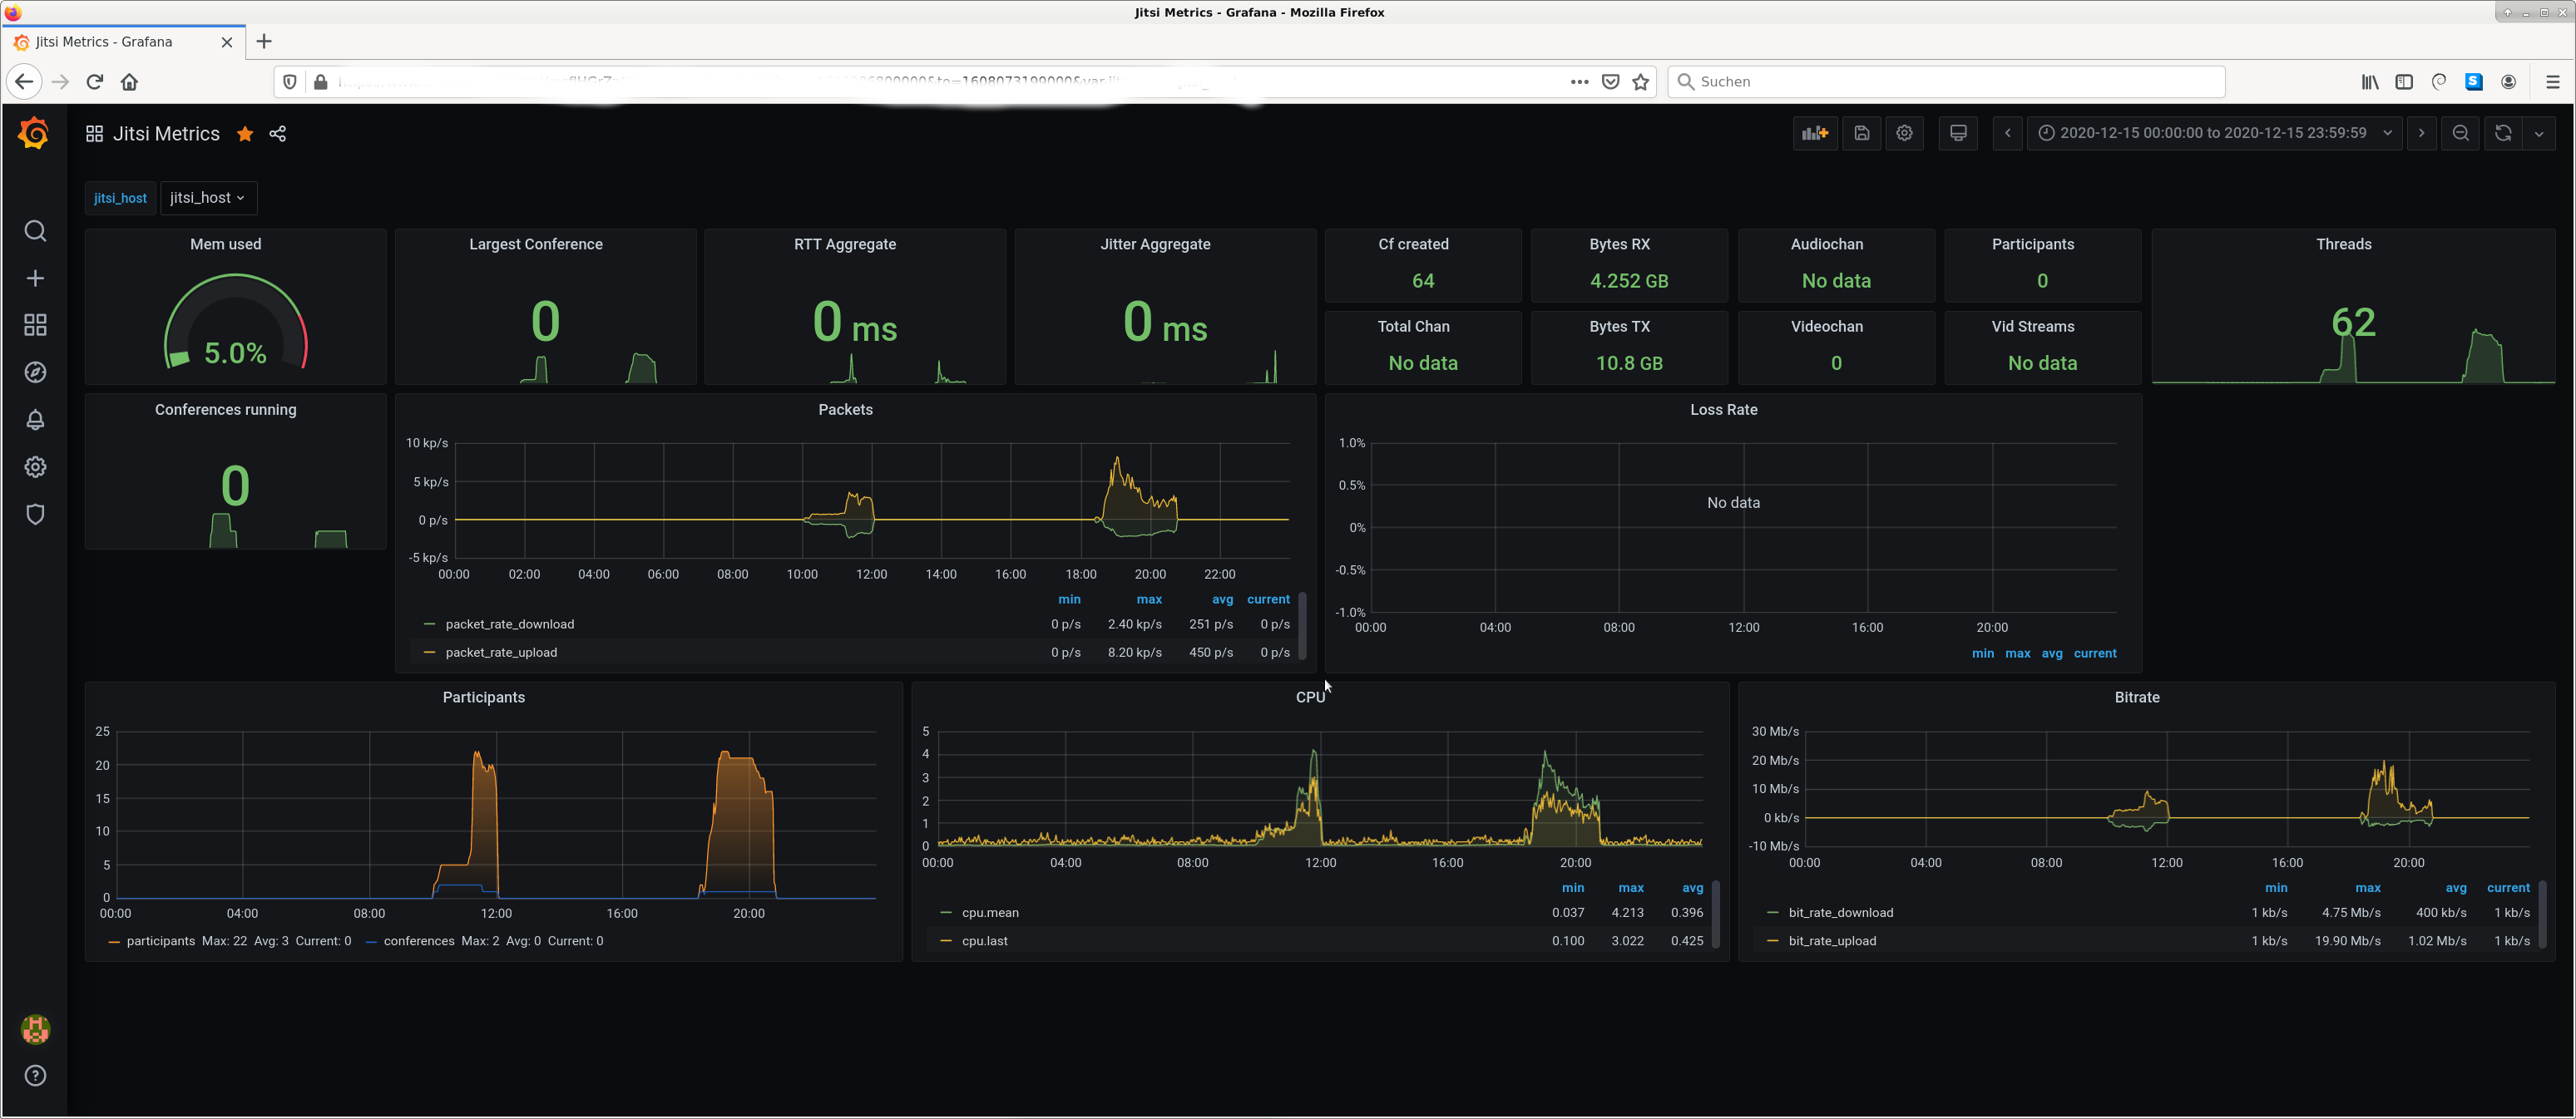2576x1119 pixels.
Task: Unstar the Jitsi Metrics dashboard
Action: coord(245,133)
